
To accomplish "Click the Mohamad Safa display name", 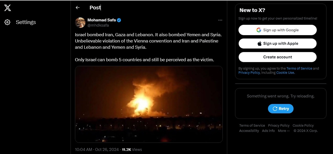I will click(x=102, y=20).
